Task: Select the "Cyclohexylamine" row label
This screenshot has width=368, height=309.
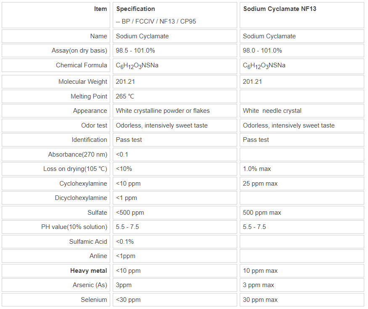Action: (83, 184)
